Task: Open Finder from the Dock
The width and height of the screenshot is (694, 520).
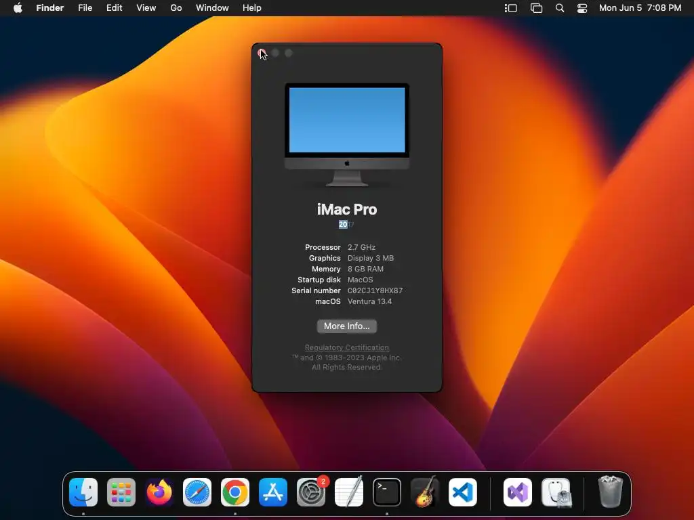Action: click(x=83, y=492)
